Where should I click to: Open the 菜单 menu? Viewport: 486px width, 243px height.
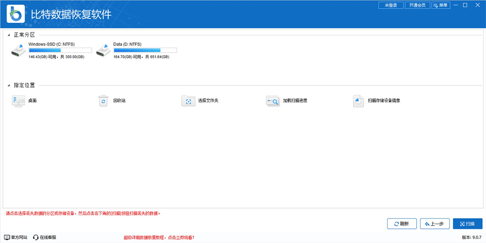(440, 5)
